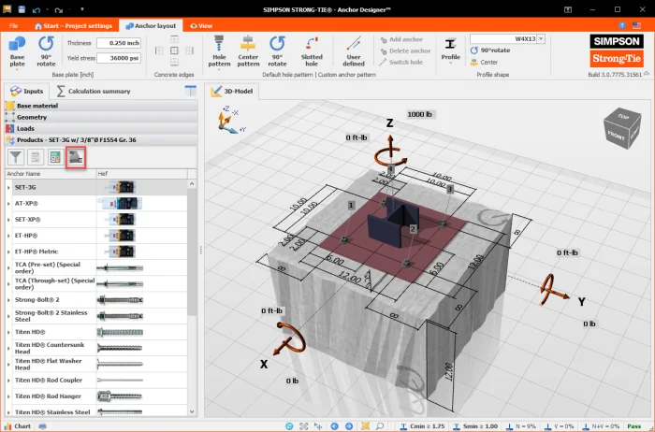Click the left arrow view icon
This screenshot has height=432, width=655.
pos(334,426)
